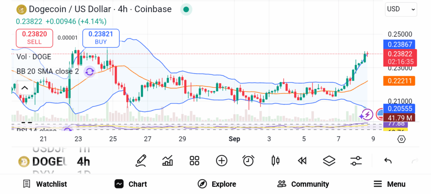The height and width of the screenshot is (194, 431).
Task: Open chart settings sliders icon
Action: [x=356, y=160]
